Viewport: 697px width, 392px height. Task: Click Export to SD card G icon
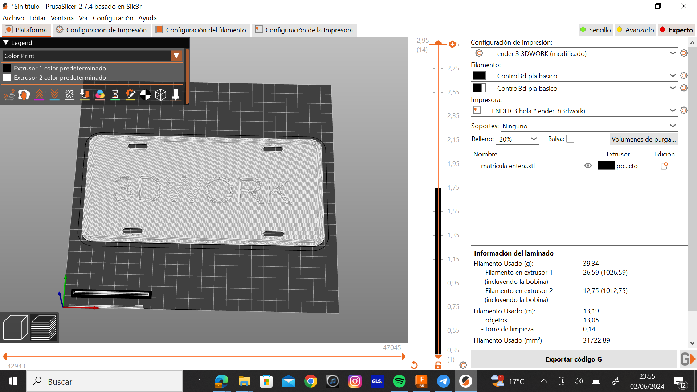tap(688, 359)
